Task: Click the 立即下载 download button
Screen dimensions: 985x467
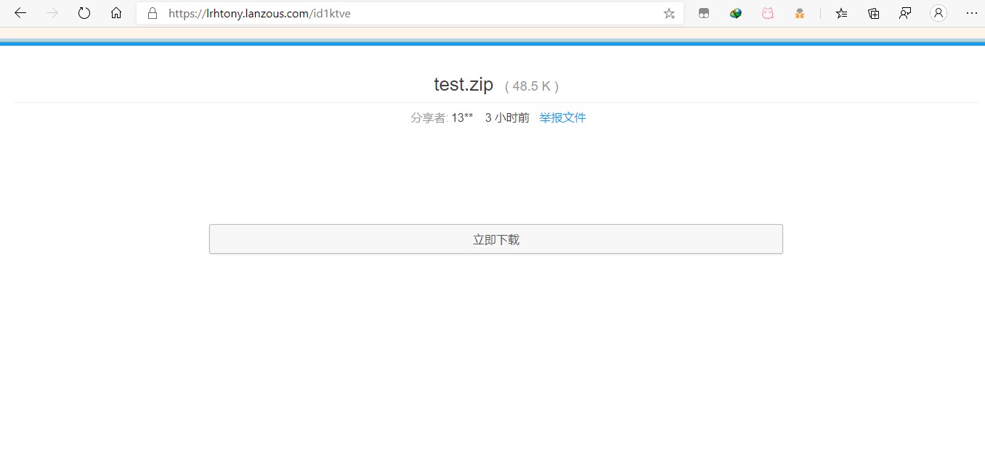Action: [x=496, y=239]
